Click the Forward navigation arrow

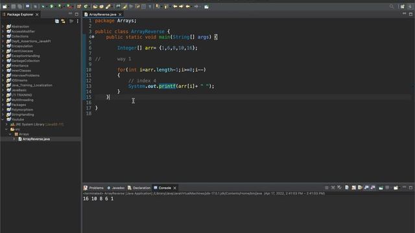[x=196, y=6]
